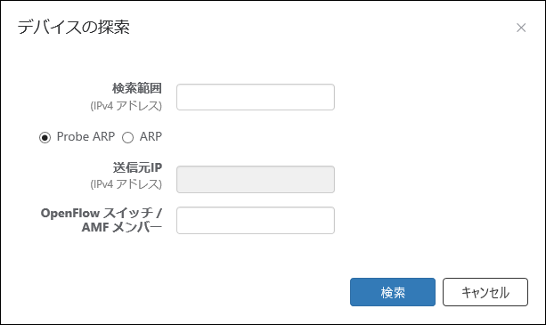Click the empty header area beside the title
The height and width of the screenshot is (325, 546).
[321, 27]
